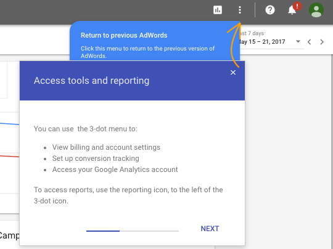Open the help question mark icon
This screenshot has height=249, width=333.
270,10
